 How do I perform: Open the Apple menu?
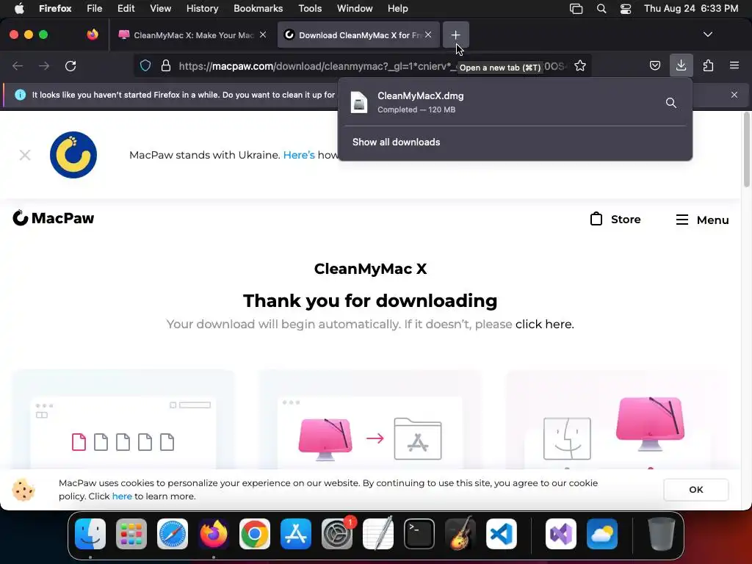[x=19, y=8]
